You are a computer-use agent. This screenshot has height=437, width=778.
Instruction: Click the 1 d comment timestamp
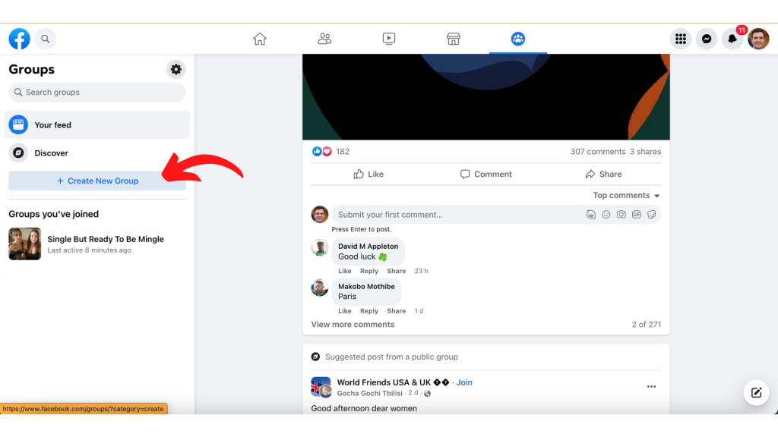point(419,311)
